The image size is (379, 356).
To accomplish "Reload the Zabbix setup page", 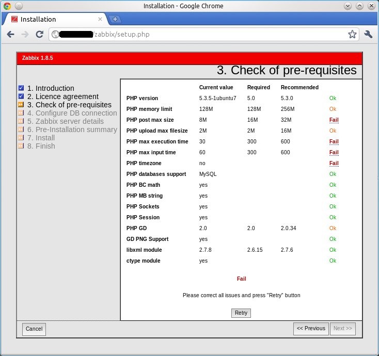I will 40,34.
